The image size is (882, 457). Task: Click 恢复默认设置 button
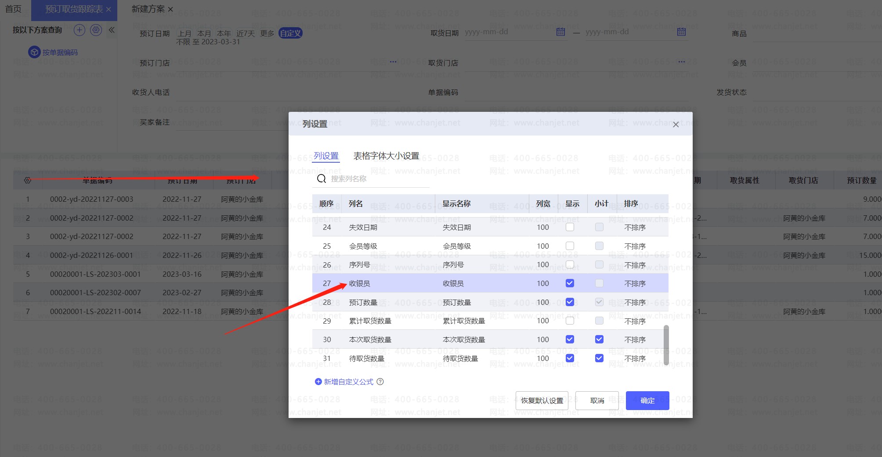(x=542, y=400)
